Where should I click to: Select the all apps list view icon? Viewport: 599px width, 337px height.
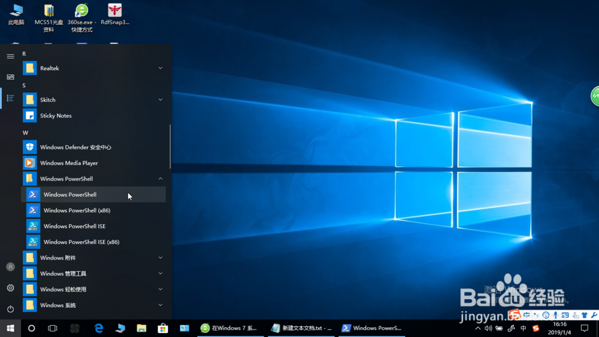10,98
